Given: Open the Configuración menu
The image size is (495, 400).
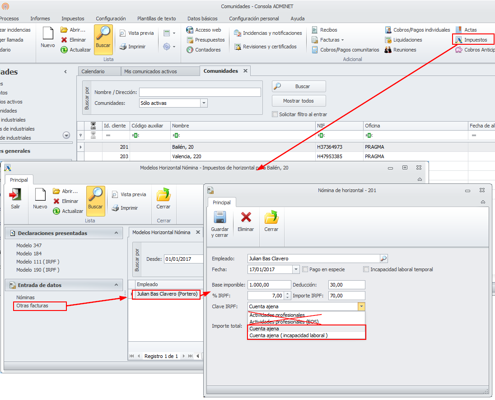Looking at the screenshot, I should pyautogui.click(x=111, y=19).
